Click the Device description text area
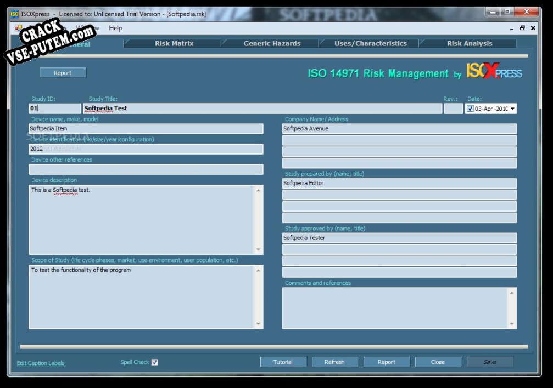Image resolution: width=553 pixels, height=388 pixels. pyautogui.click(x=142, y=220)
